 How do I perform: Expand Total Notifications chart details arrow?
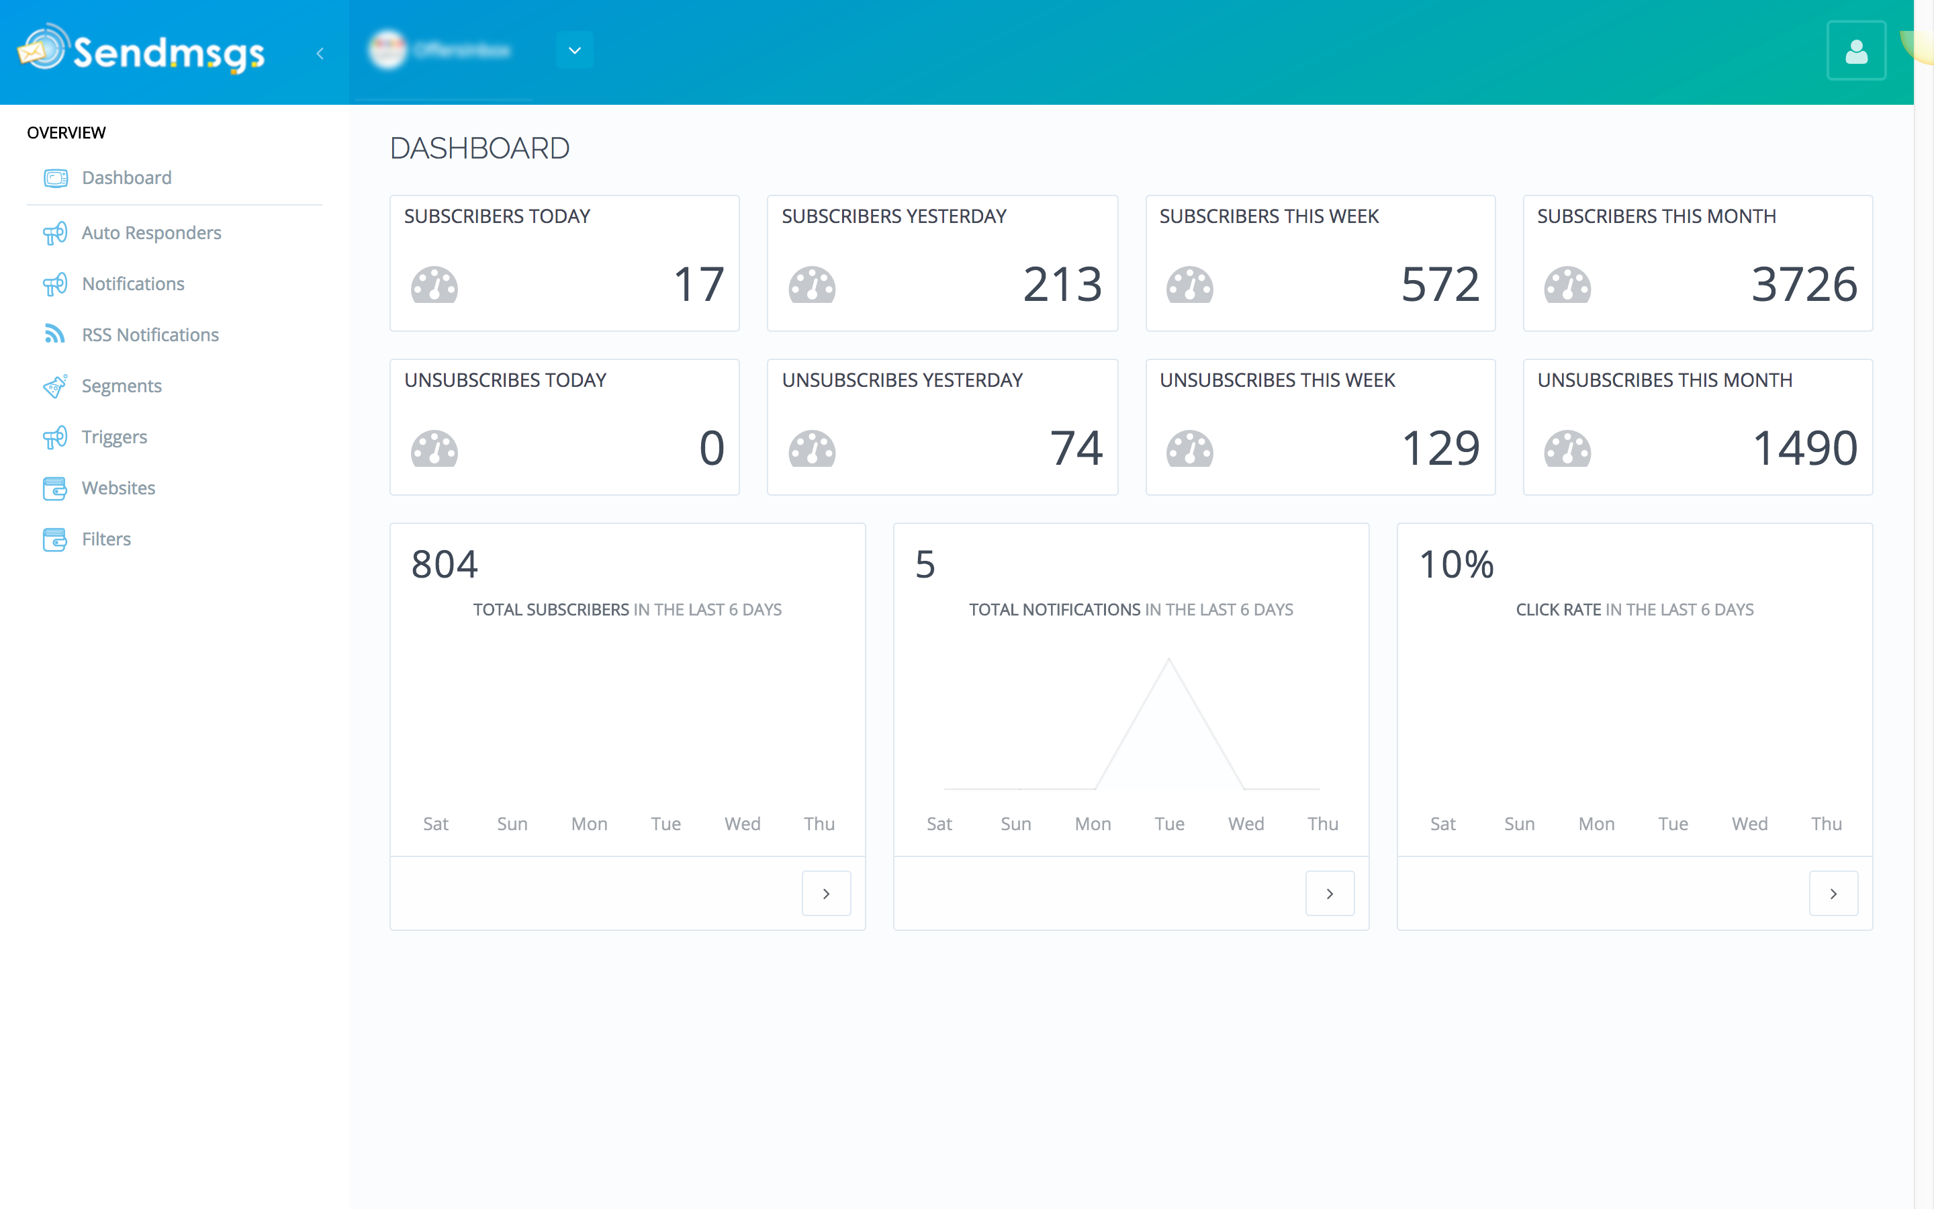(x=1330, y=893)
